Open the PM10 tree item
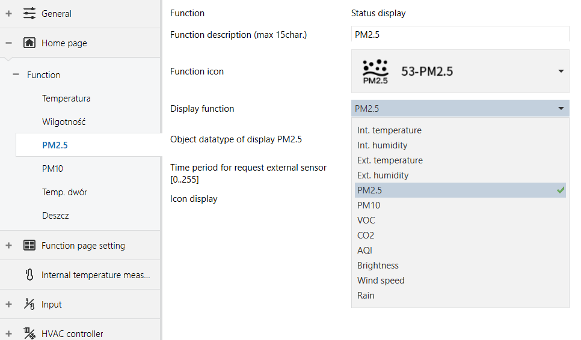The image size is (581, 340). (52, 169)
